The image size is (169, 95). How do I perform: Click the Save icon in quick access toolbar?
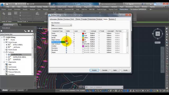pyautogui.click(x=13, y=4)
